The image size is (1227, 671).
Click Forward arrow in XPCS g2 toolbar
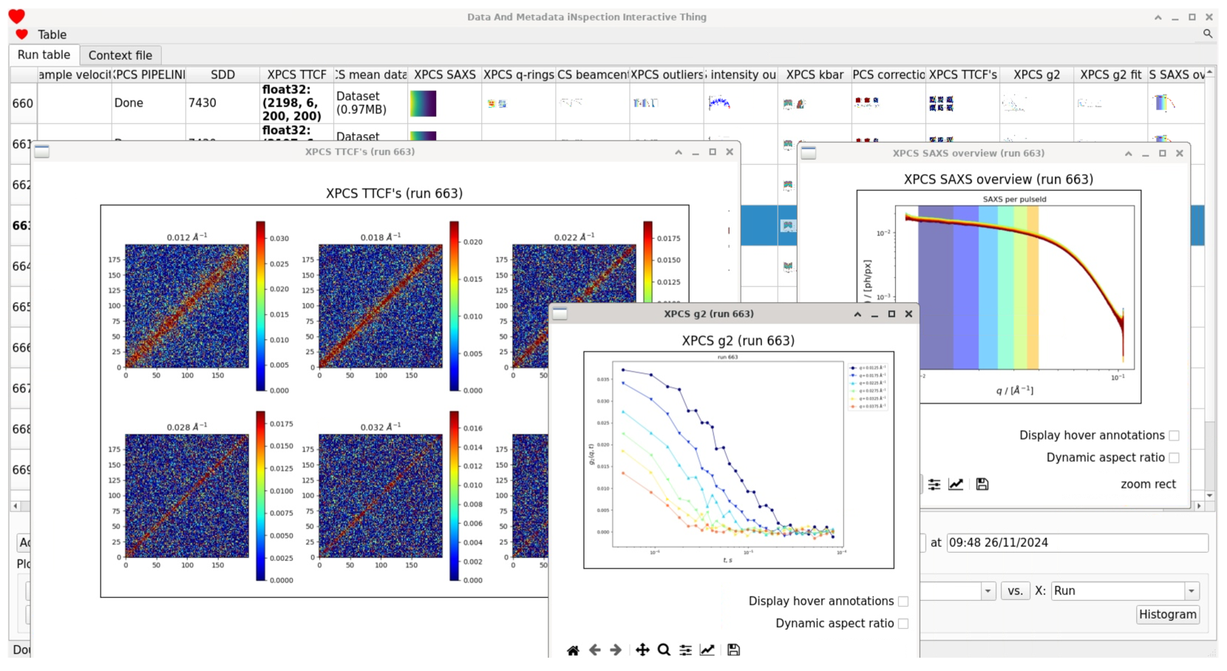(x=616, y=650)
